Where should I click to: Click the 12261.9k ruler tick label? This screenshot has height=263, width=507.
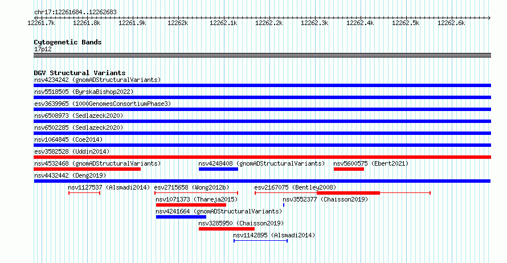[132, 23]
